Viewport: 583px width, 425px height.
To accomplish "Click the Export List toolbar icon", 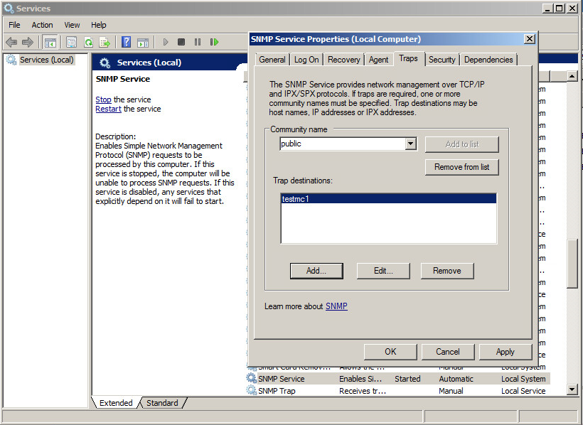I will 105,43.
